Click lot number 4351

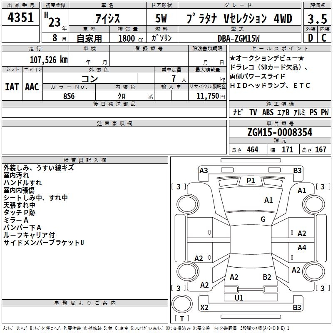20,17
